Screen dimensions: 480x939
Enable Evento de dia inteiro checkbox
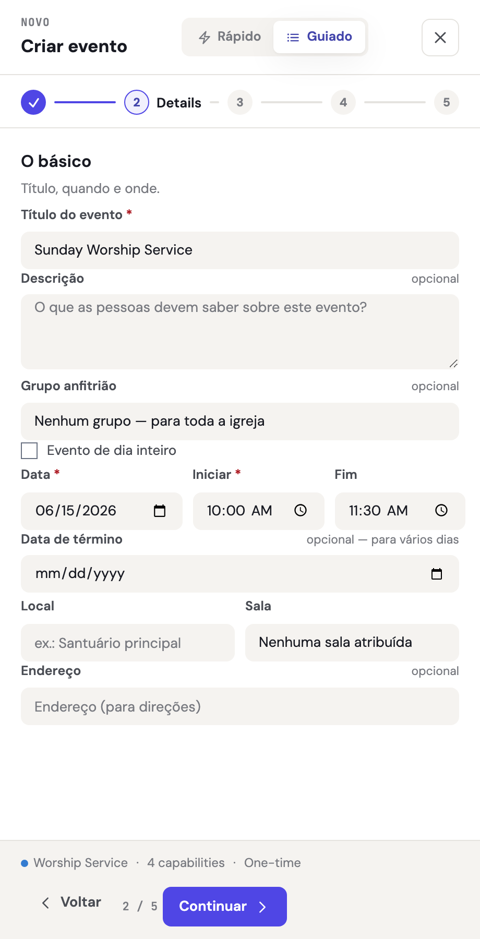[29, 451]
